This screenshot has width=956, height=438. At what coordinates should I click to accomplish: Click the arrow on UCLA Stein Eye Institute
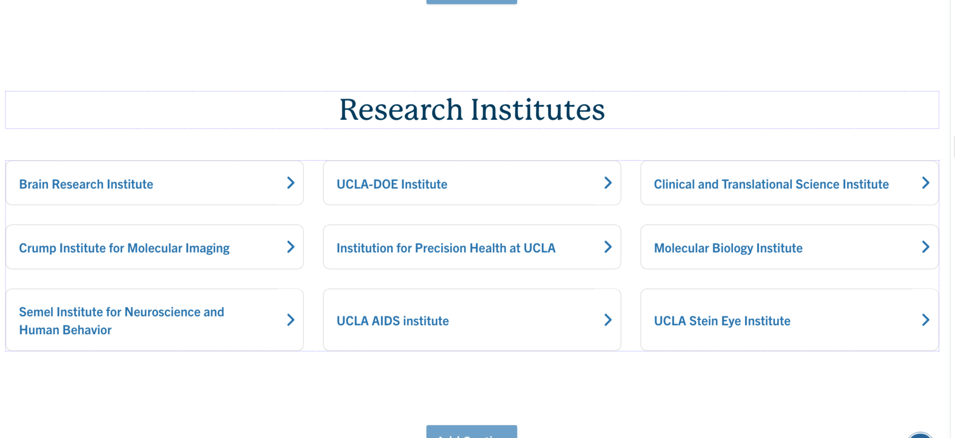(925, 320)
